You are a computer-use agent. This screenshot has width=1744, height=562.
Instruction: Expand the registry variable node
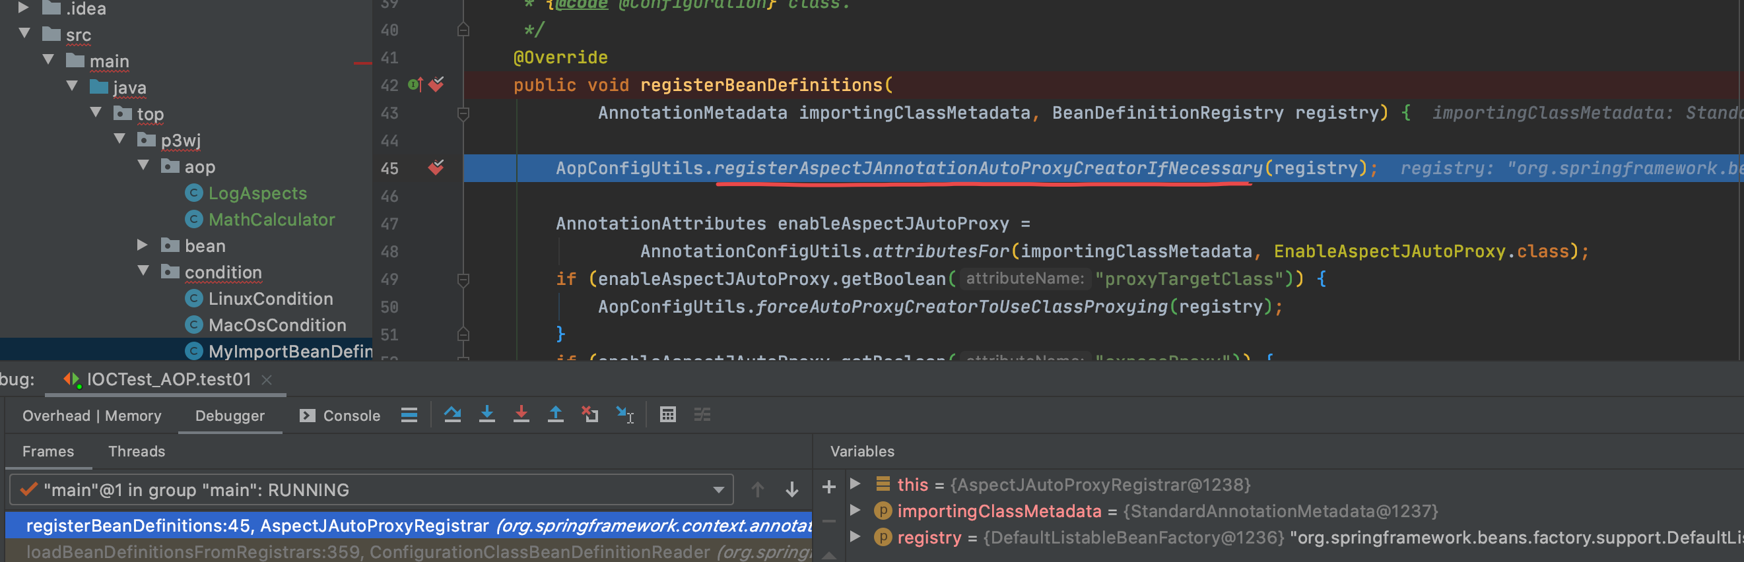point(855,537)
